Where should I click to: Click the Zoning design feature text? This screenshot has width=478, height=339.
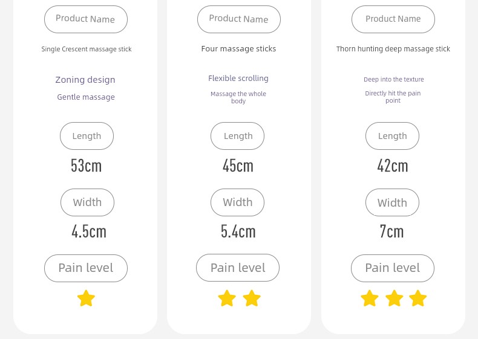click(85, 80)
